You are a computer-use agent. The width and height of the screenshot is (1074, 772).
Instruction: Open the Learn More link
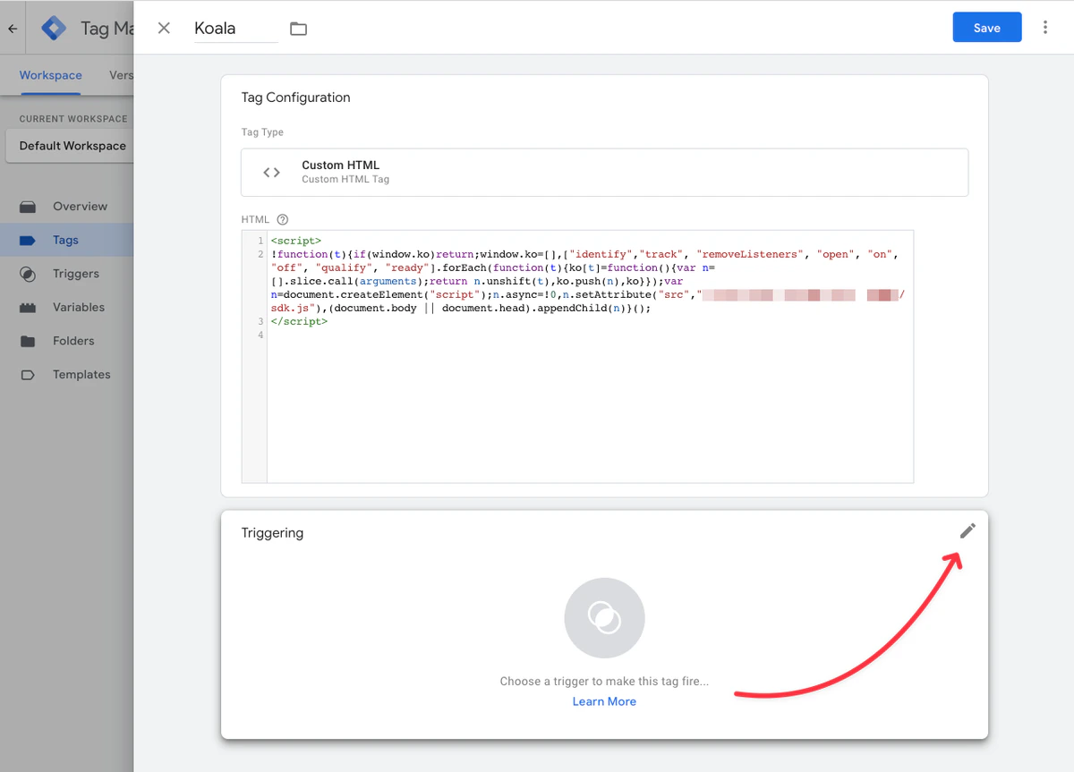click(x=604, y=701)
